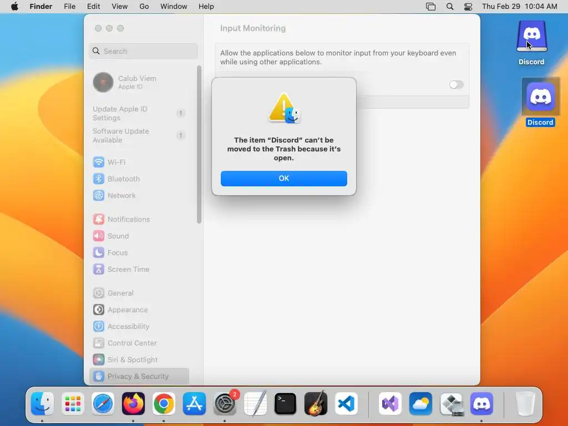The width and height of the screenshot is (568, 426).
Task: Launch GarageBand from the Dock
Action: [x=316, y=403]
